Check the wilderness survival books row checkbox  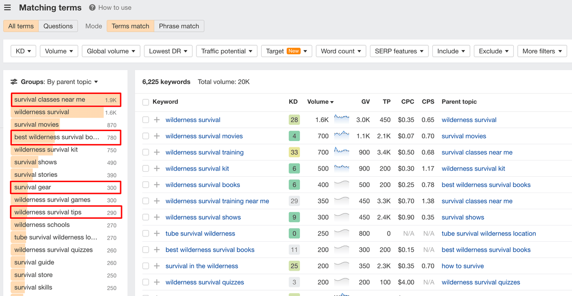point(146,185)
